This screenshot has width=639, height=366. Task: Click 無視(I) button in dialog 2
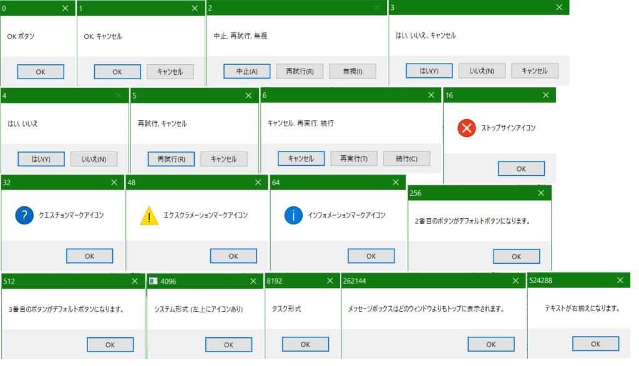(353, 71)
